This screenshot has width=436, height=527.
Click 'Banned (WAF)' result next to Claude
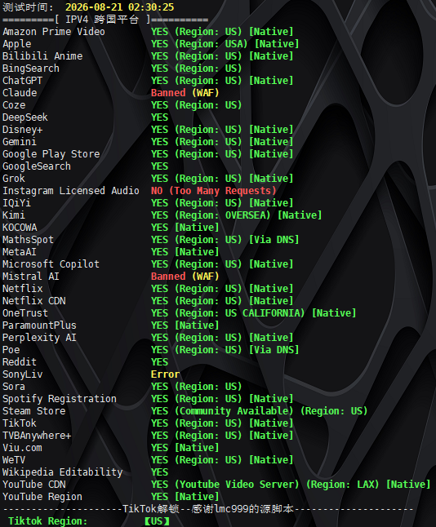pos(185,93)
